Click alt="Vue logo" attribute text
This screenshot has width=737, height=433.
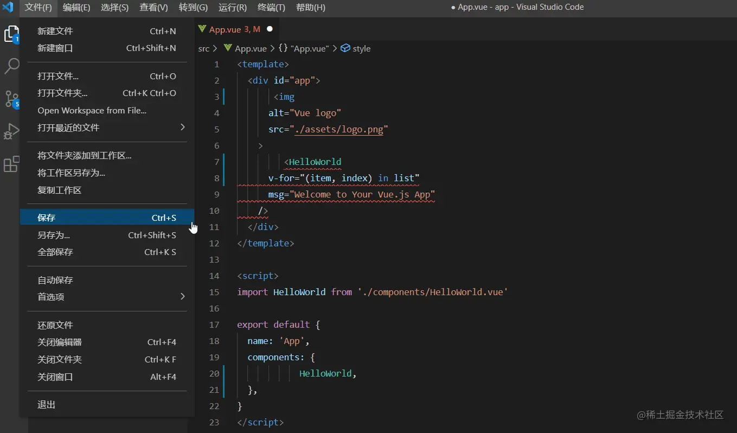click(305, 113)
